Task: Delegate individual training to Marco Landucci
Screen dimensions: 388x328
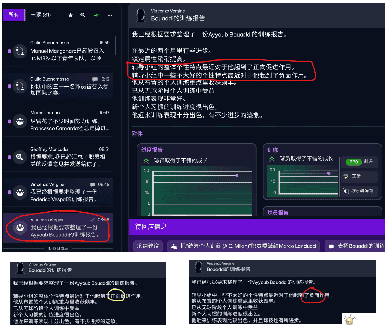Action: coord(243,246)
